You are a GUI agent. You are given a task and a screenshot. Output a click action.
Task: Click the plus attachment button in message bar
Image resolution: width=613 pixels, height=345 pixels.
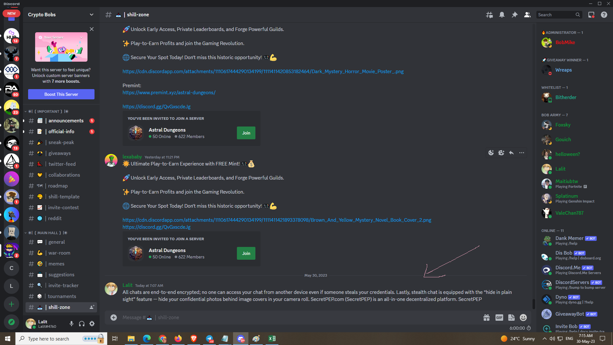click(x=114, y=318)
